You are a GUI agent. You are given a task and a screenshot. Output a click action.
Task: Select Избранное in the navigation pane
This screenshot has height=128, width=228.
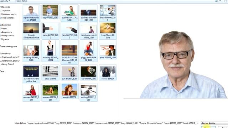5,7
